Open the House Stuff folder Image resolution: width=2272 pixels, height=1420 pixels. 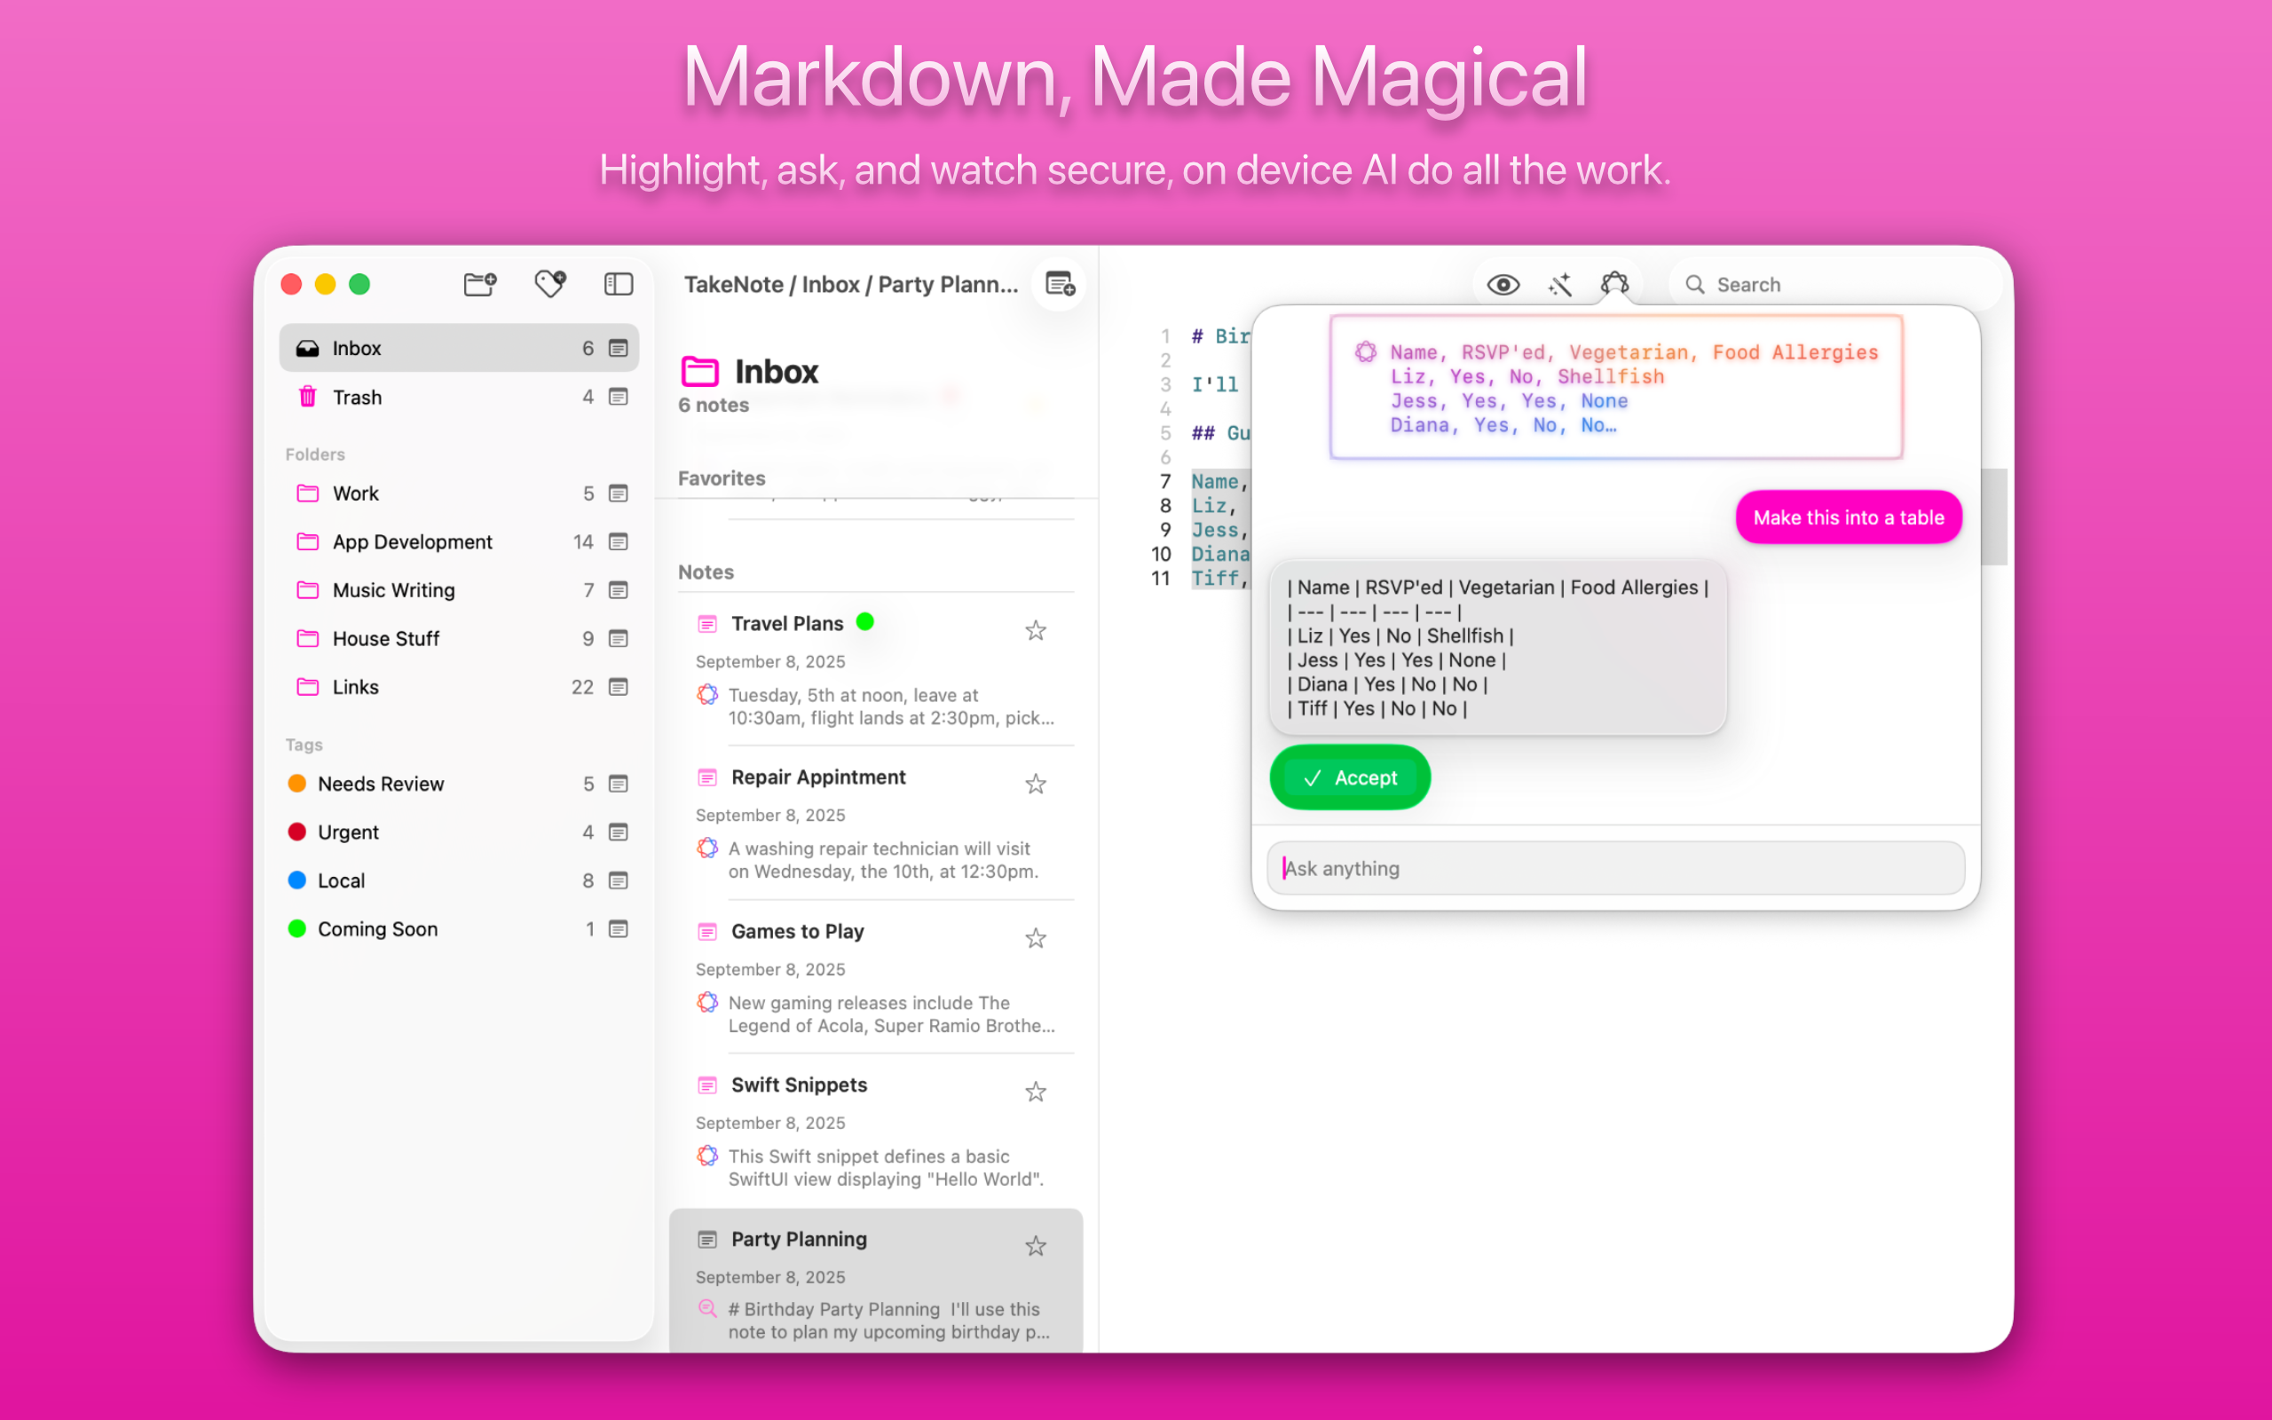pyautogui.click(x=458, y=639)
